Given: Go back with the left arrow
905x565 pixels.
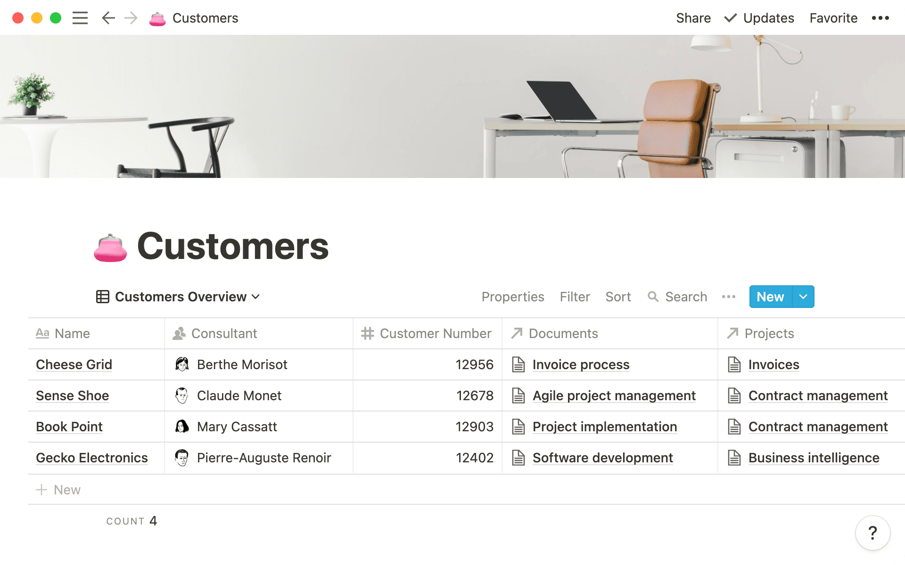Looking at the screenshot, I should (x=108, y=18).
